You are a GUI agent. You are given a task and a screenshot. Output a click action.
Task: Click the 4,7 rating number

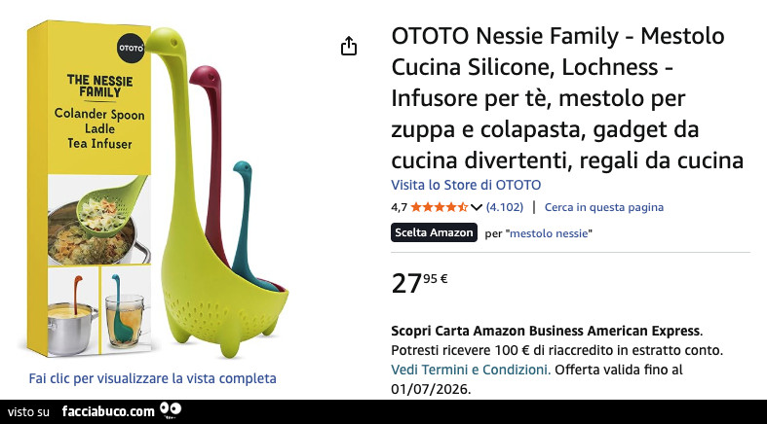399,207
